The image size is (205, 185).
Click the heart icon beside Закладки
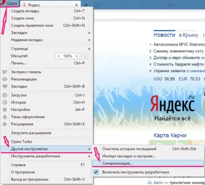(5, 86)
